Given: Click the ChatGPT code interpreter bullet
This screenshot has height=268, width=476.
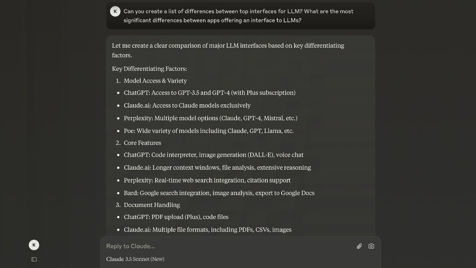Looking at the screenshot, I should point(213,155).
